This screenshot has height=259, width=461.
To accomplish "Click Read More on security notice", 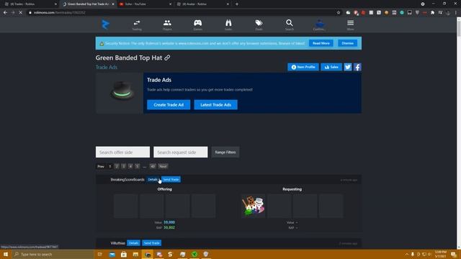I will pos(321,43).
